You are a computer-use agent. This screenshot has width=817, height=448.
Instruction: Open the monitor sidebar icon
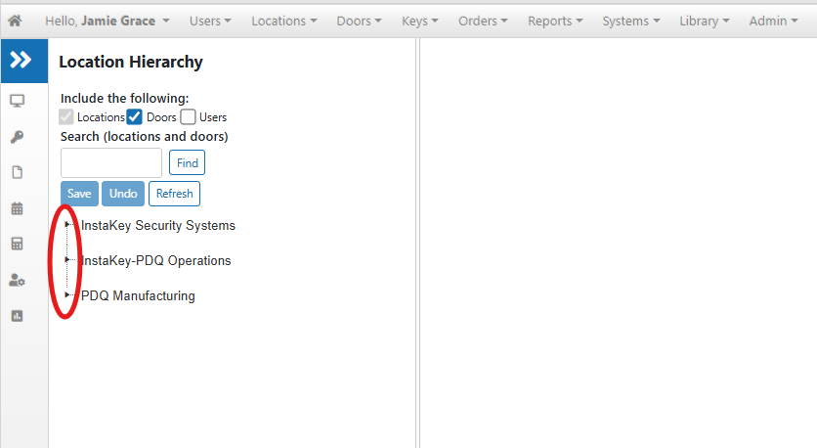pos(18,101)
